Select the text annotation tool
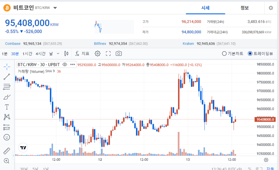The height and width of the screenshot is (170, 279). point(7,107)
